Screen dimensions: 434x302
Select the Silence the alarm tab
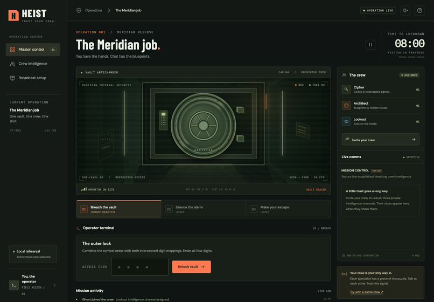pos(204,209)
